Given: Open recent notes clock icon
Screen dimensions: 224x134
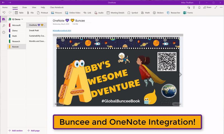Looking at the screenshot, I should click(x=4, y=32).
